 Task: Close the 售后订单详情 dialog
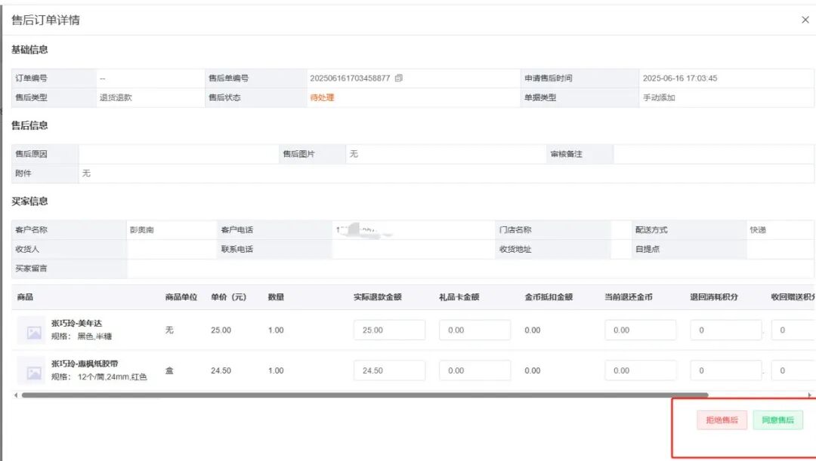coord(805,20)
